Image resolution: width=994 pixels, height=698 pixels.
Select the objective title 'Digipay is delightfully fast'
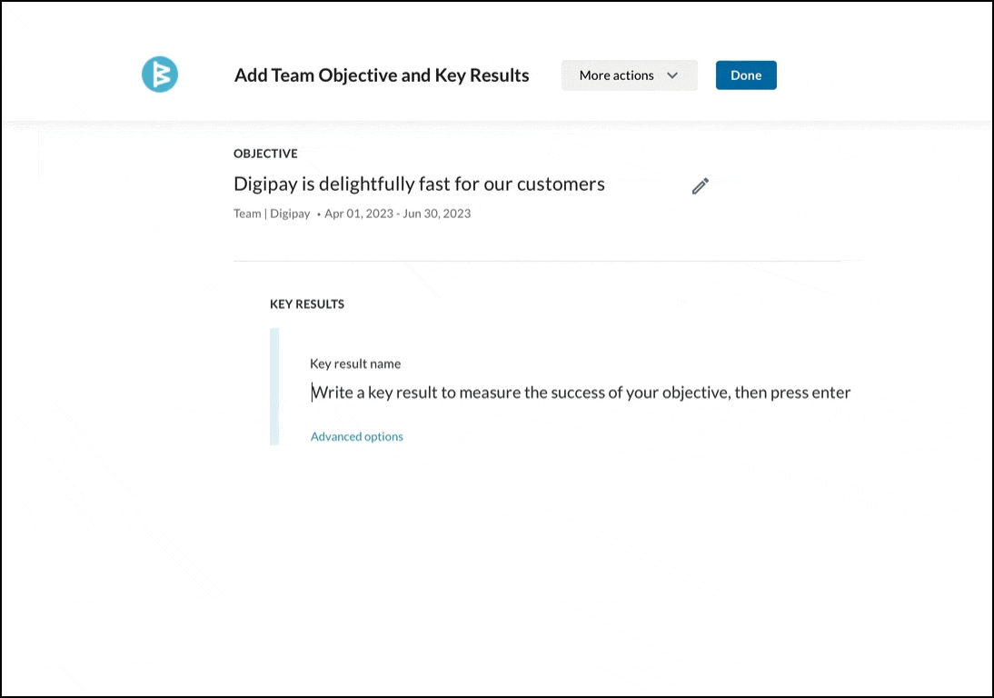point(342,184)
